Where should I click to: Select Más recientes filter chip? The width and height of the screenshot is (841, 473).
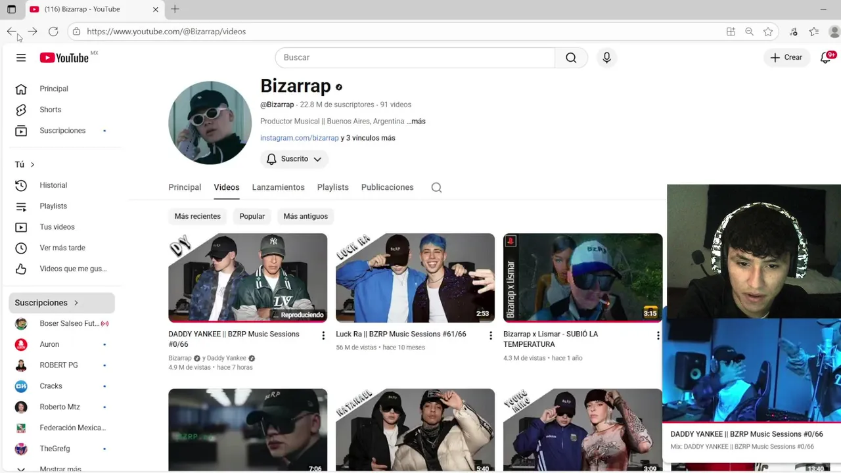[197, 216]
